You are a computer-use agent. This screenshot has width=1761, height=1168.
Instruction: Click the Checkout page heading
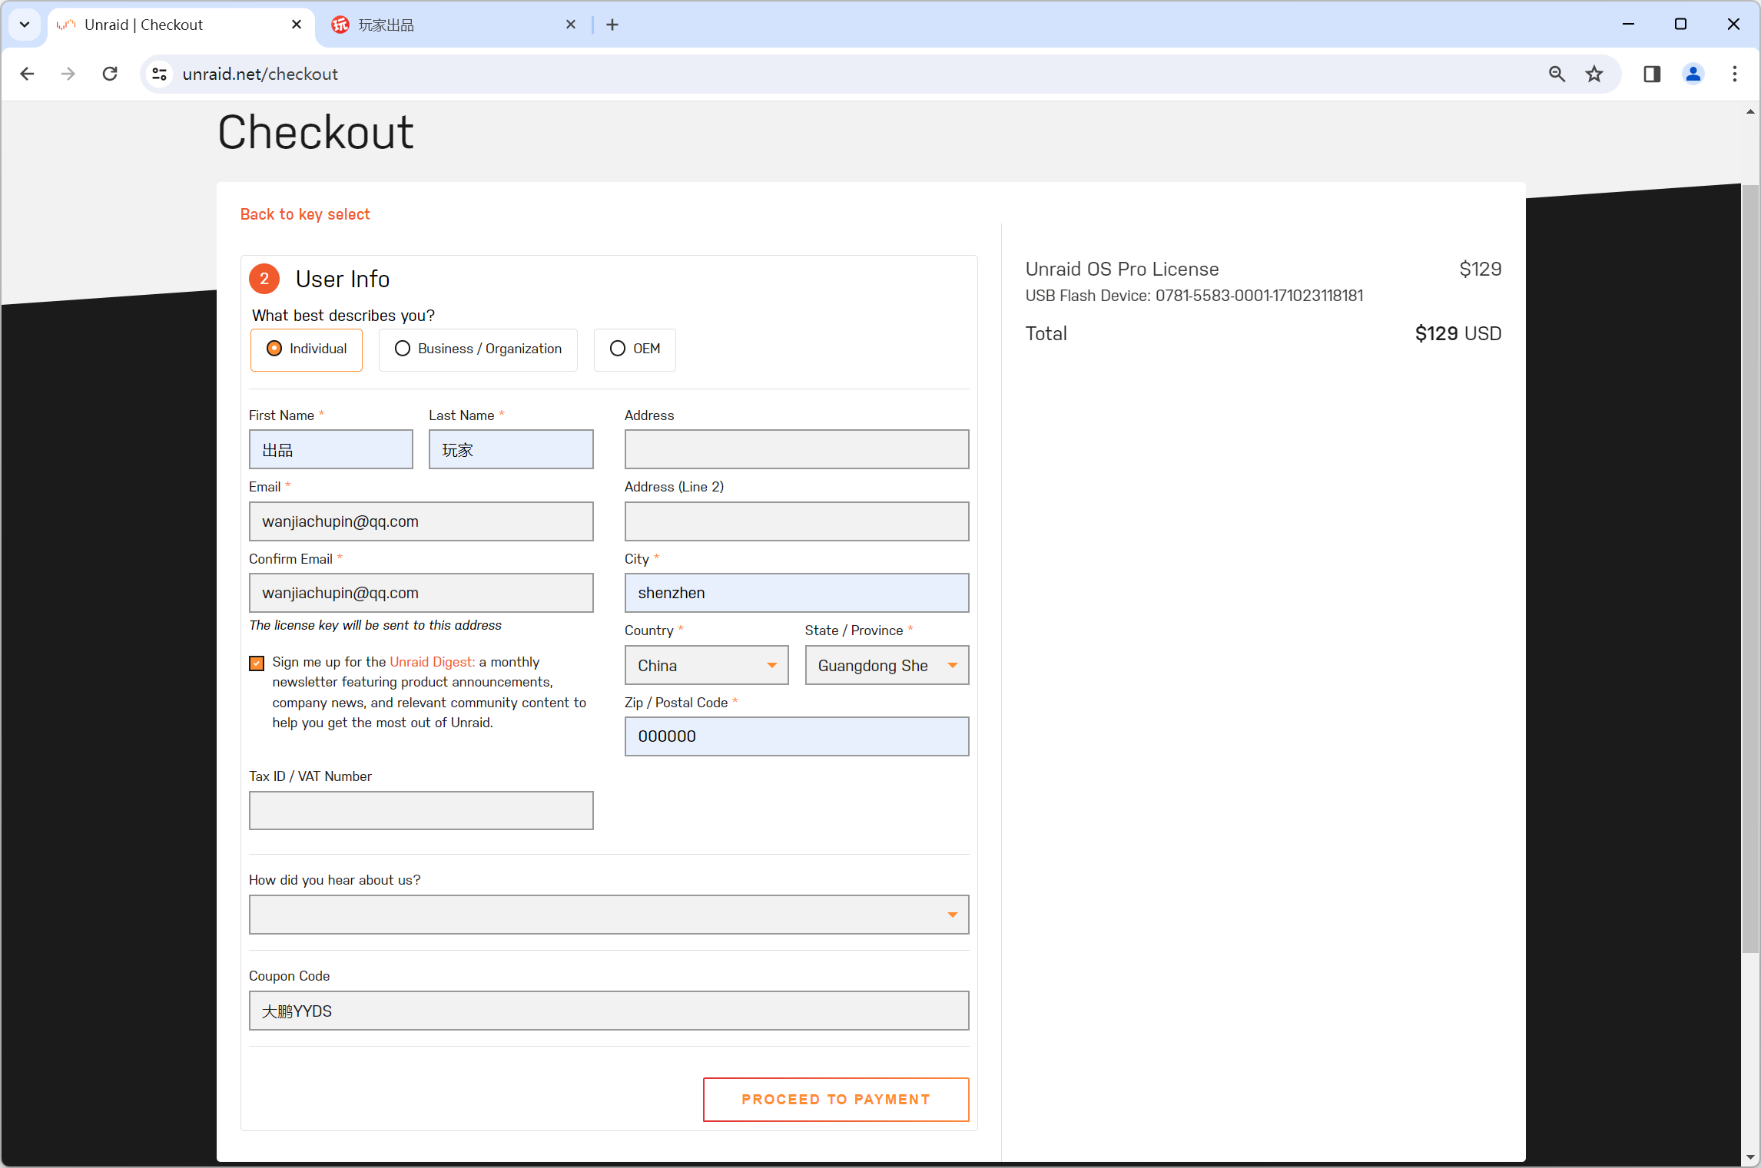pyautogui.click(x=316, y=132)
